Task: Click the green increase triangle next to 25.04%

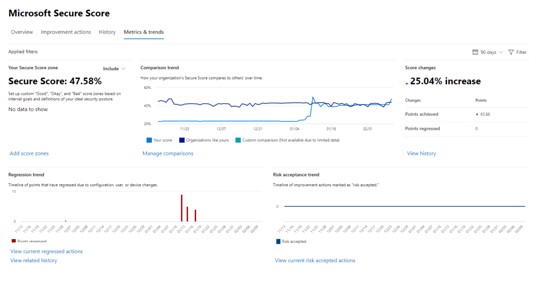Action: (407, 83)
